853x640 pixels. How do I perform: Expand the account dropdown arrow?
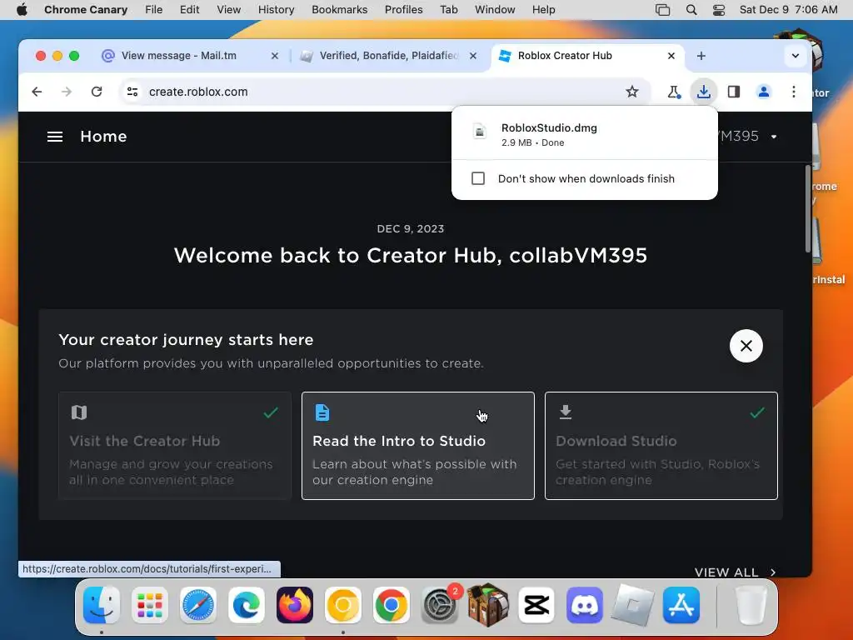coord(774,137)
